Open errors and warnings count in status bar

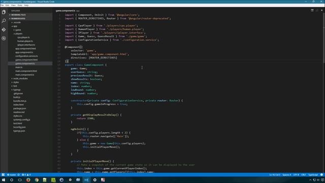click(26, 175)
